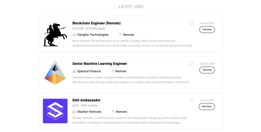The width and height of the screenshot is (261, 132).
Task: Click the Full time tag on Blockchain Engineer
Action: click(x=207, y=30)
